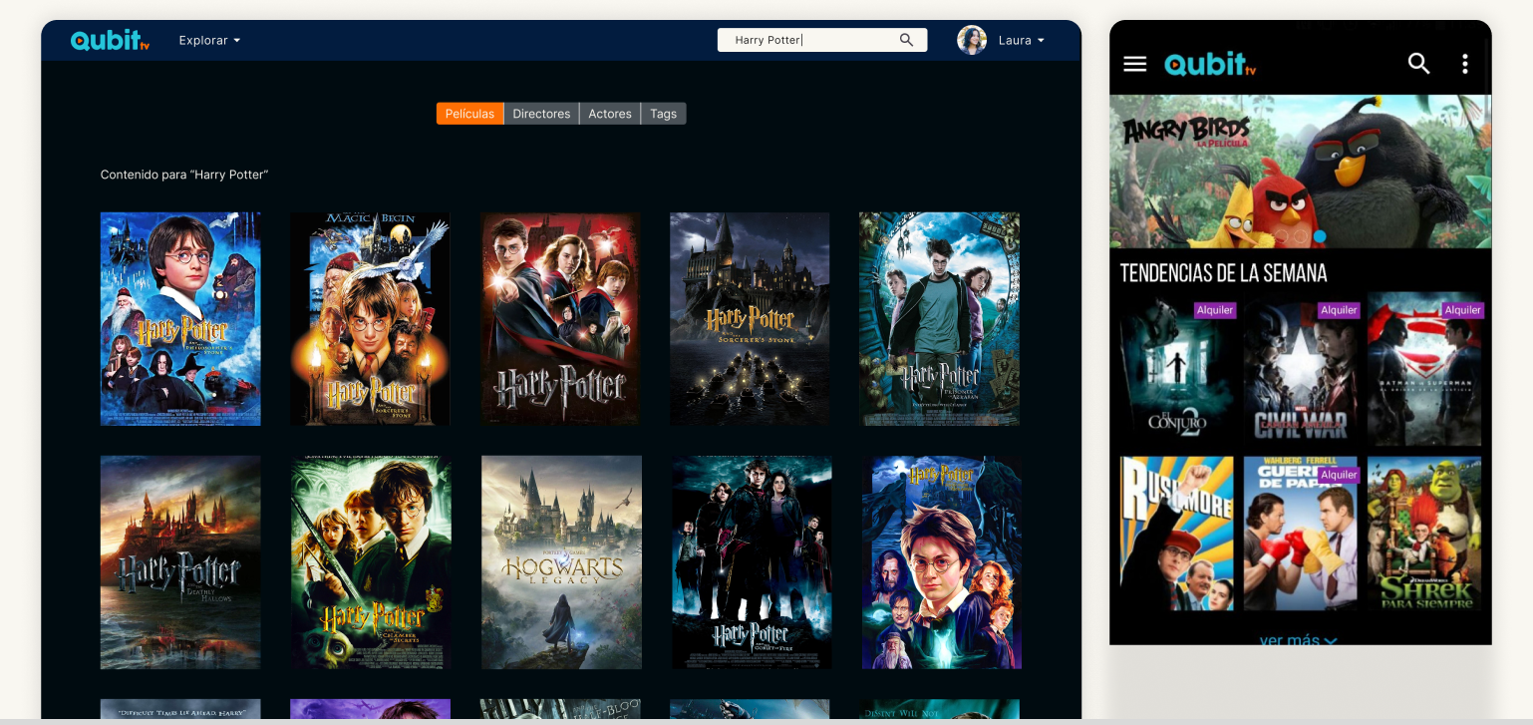Switch to the Directores tab
This screenshot has width=1533, height=725.
point(541,114)
